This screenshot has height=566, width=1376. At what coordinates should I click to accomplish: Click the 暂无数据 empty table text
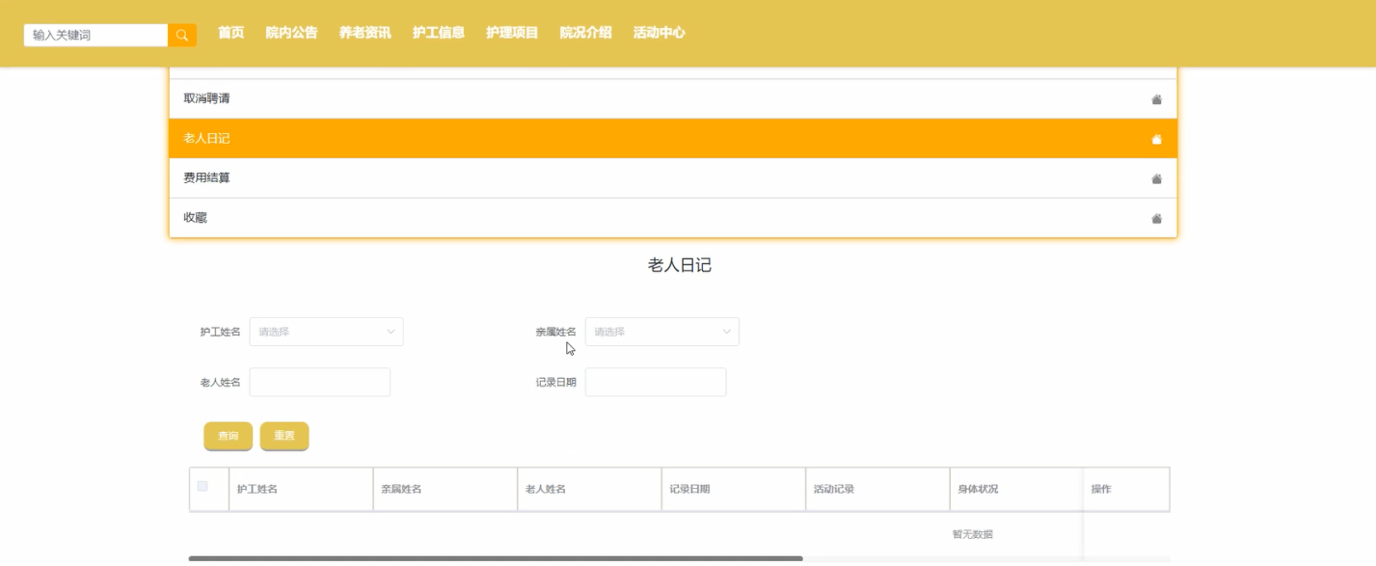click(x=972, y=534)
